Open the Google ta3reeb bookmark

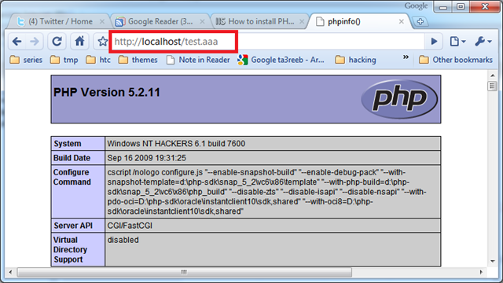coord(281,60)
